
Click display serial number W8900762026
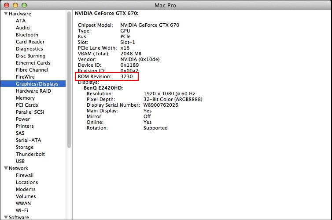[x=161, y=105]
